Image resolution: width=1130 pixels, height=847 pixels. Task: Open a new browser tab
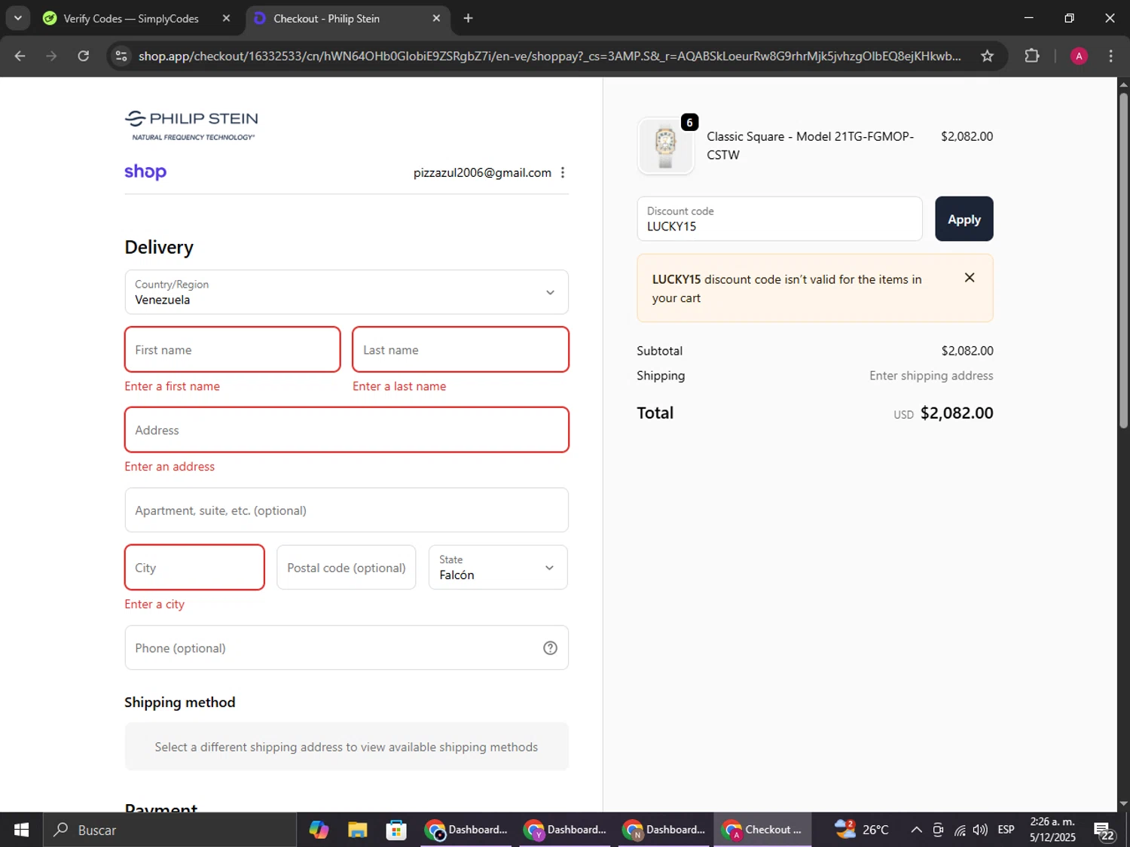468,18
